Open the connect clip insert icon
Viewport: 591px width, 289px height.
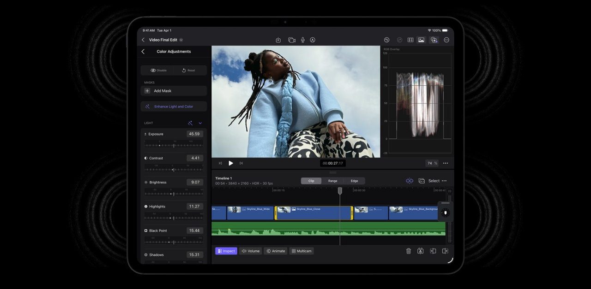(432, 251)
